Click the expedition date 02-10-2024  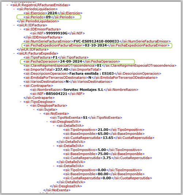click(x=96, y=45)
